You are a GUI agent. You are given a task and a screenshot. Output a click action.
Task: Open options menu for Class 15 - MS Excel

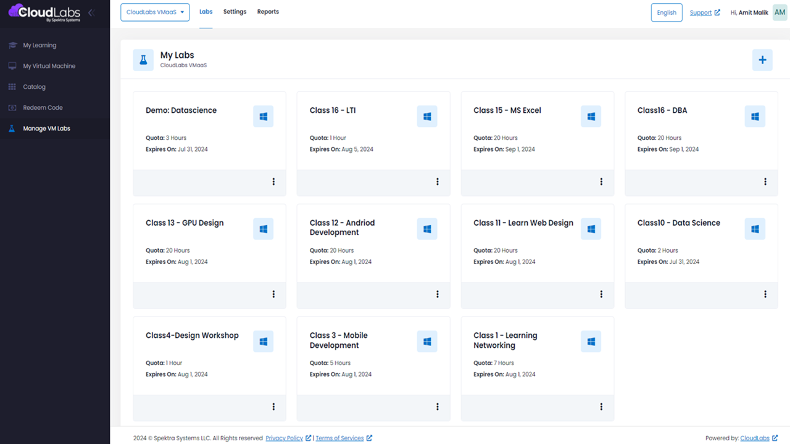(x=601, y=182)
